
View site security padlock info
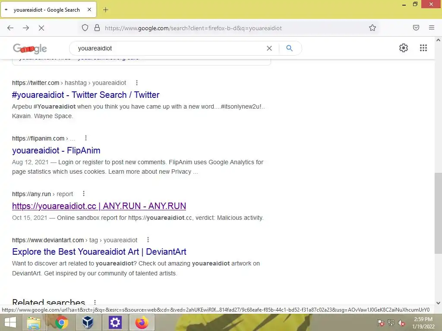pos(97,28)
